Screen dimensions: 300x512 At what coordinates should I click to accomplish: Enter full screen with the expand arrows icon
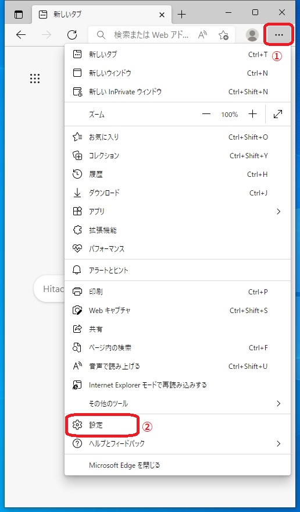coord(278,114)
